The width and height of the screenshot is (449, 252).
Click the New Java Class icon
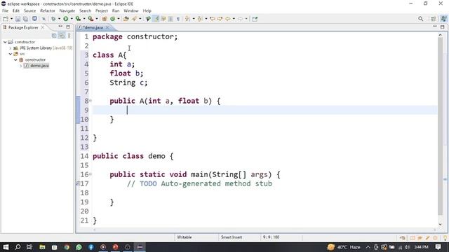(x=112, y=19)
